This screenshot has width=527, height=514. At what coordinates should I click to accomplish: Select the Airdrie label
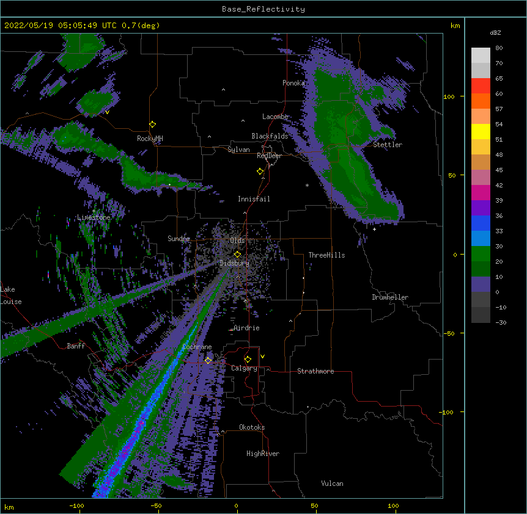[246, 328]
